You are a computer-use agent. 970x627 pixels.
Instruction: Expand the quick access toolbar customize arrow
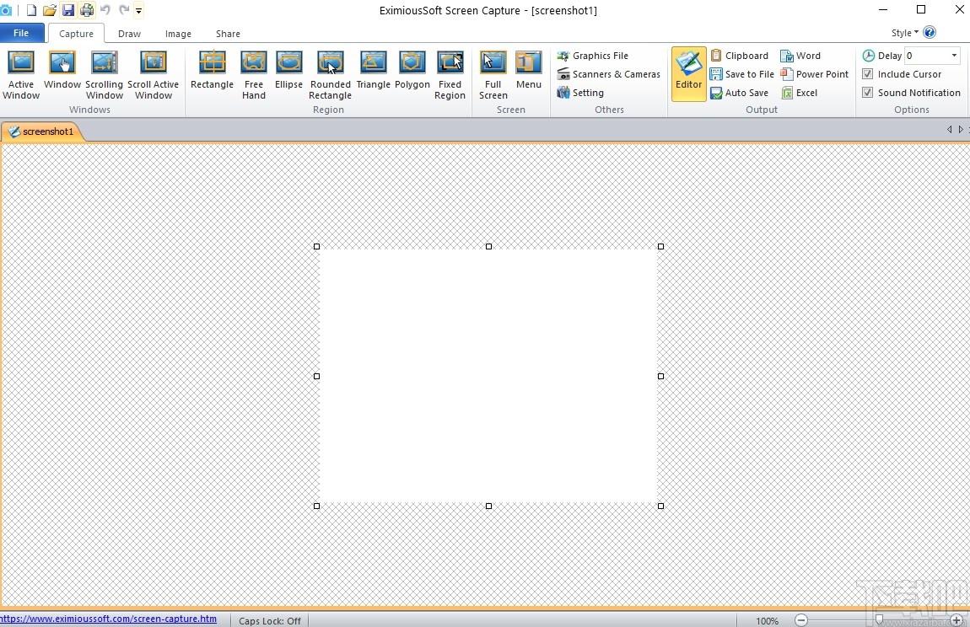(x=138, y=10)
